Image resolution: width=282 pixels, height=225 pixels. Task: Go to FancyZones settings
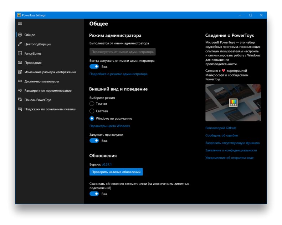pos(50,53)
